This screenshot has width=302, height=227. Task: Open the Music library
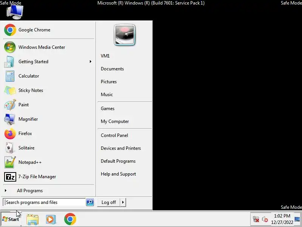(x=107, y=95)
